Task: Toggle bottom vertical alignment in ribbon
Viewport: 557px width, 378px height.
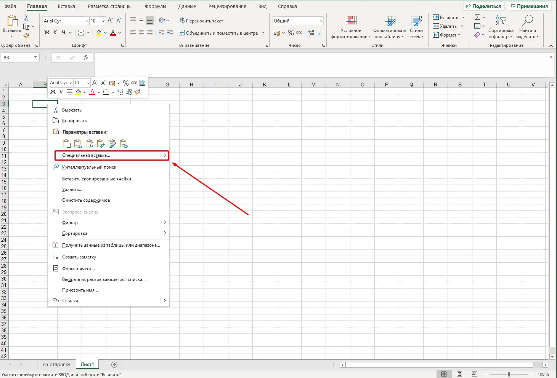Action: pos(150,21)
